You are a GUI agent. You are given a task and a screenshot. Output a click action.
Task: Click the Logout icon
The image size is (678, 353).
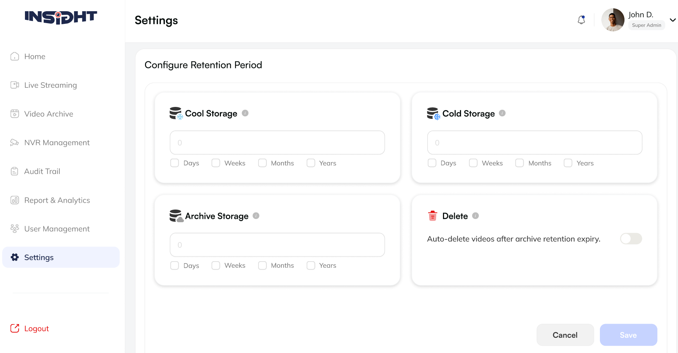pos(15,328)
